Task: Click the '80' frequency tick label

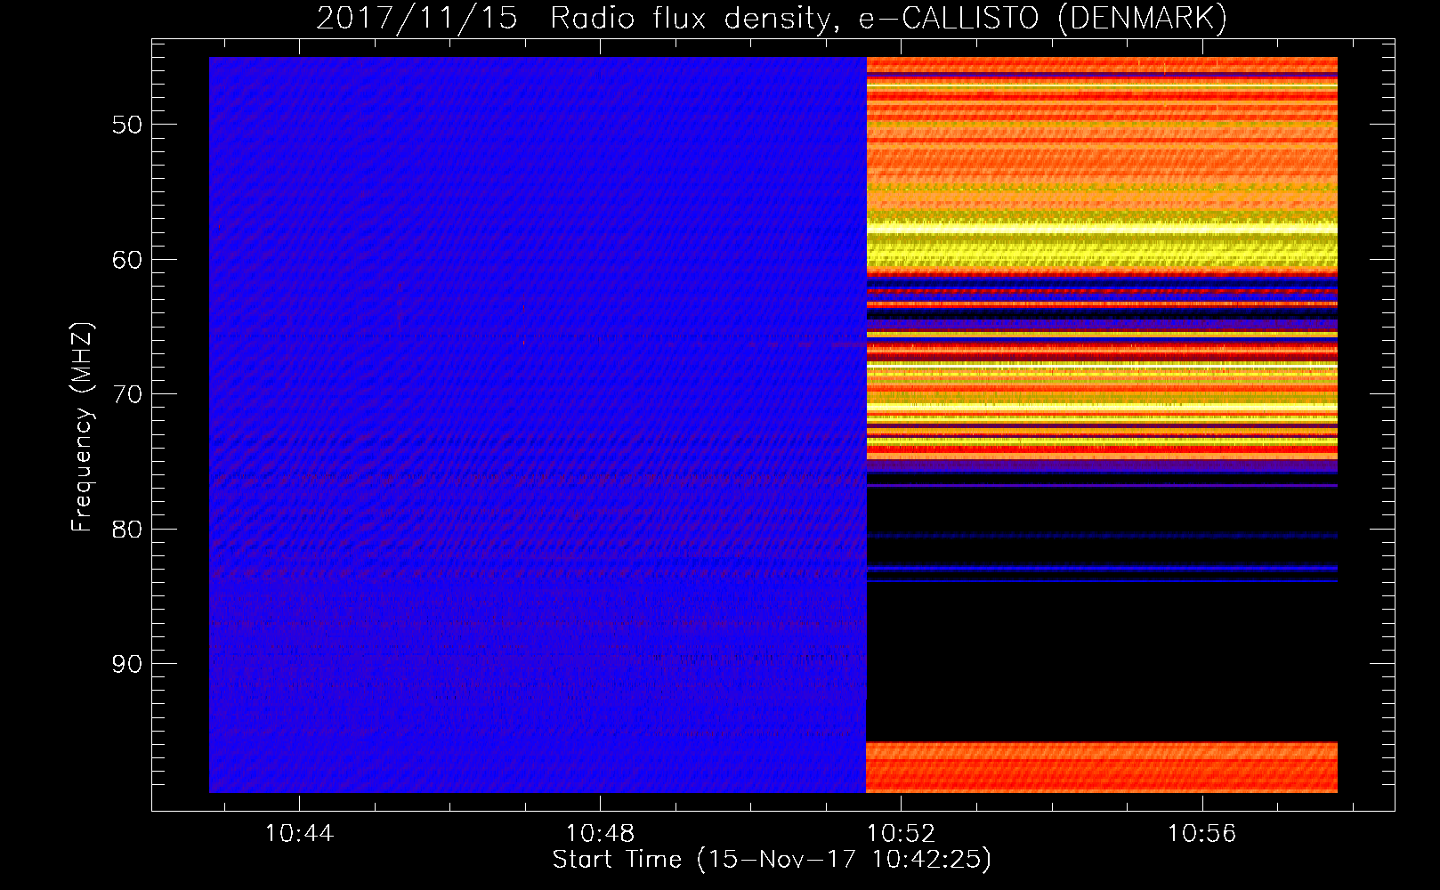Action: (126, 530)
